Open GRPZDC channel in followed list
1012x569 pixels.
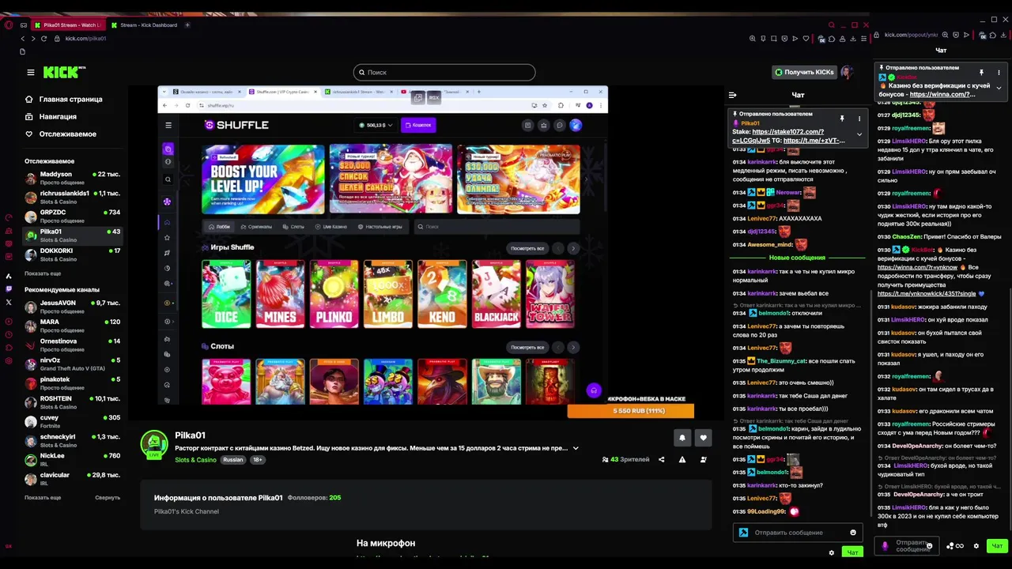tap(72, 216)
